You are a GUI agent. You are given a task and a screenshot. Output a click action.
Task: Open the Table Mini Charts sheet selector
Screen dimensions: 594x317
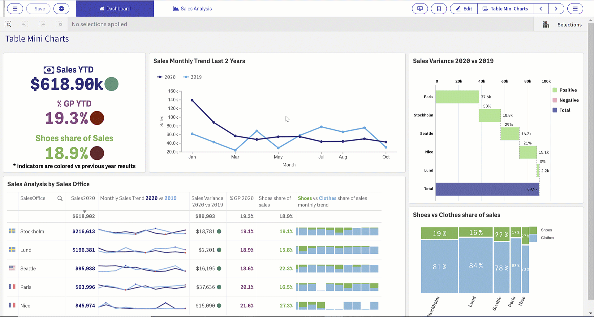tap(505, 9)
